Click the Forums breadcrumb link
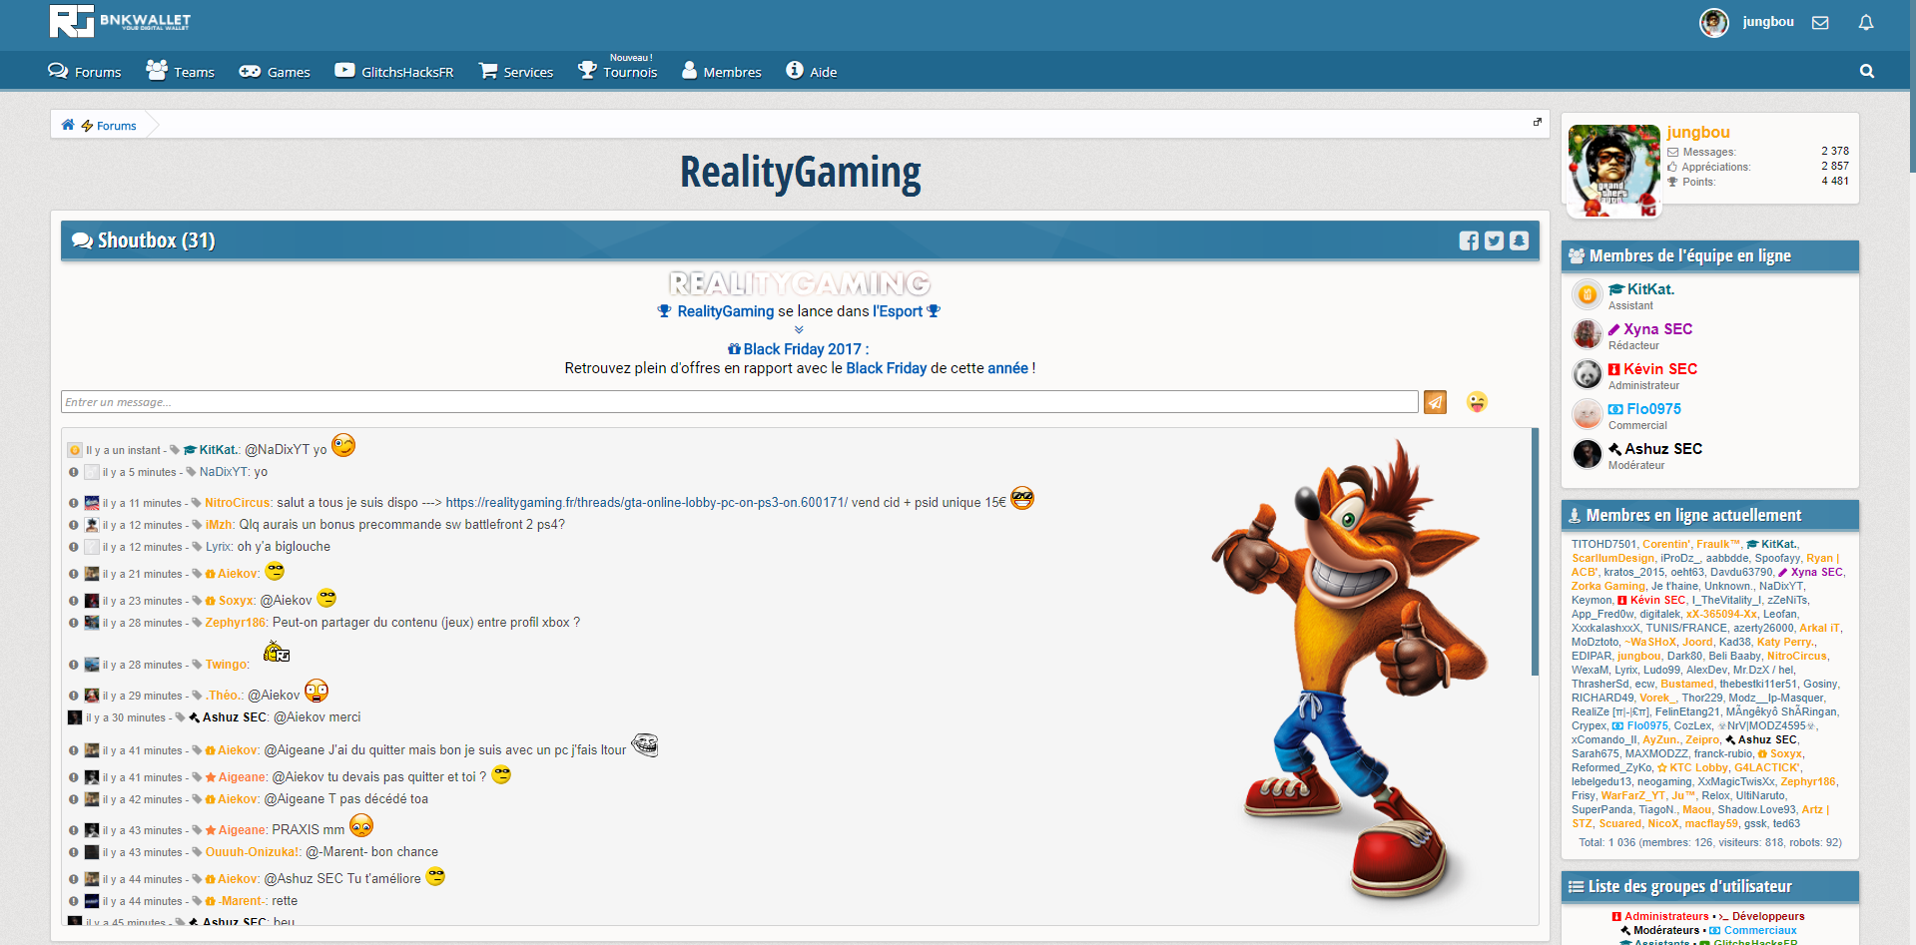 pos(116,126)
